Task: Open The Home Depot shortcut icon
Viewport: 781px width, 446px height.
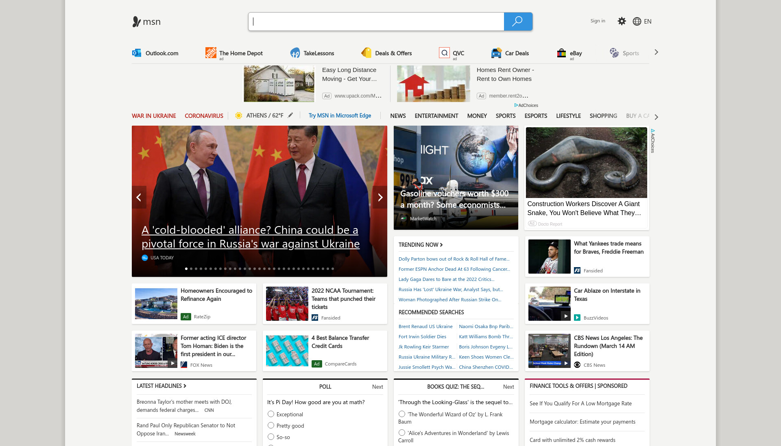Action: point(211,53)
